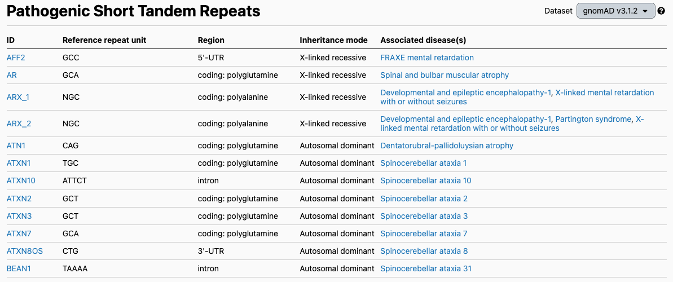Click the ATXN2 ID link
673x282 pixels.
click(19, 199)
